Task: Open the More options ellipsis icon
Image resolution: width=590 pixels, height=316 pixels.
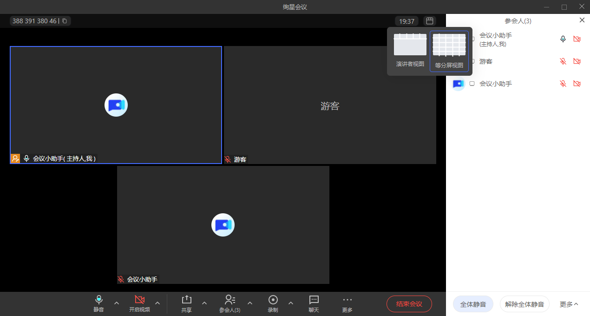Action: pos(347,300)
